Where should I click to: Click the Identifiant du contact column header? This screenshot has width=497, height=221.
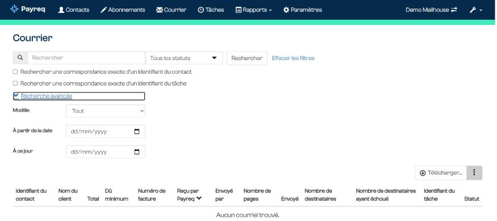pyautogui.click(x=31, y=195)
